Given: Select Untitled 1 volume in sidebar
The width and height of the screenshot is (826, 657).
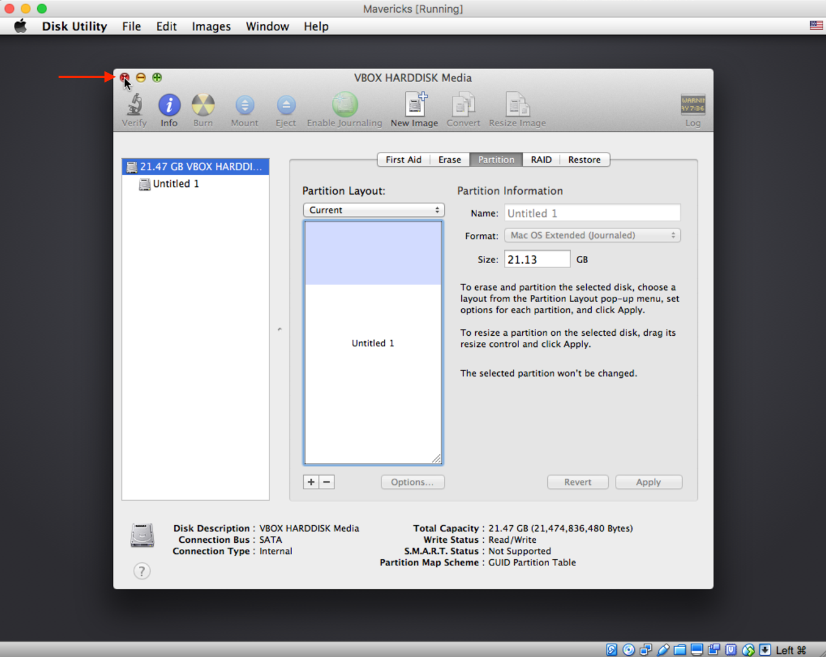Looking at the screenshot, I should tap(176, 184).
